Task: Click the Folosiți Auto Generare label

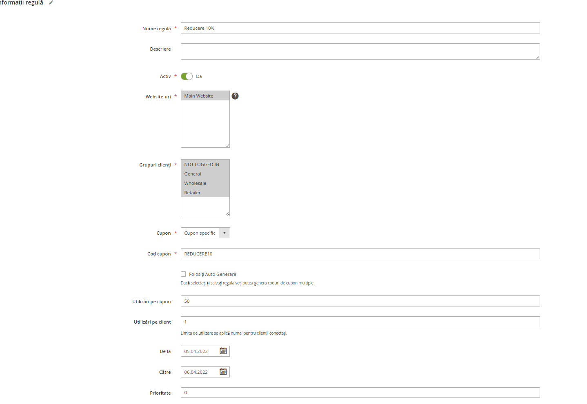Action: (x=213, y=274)
